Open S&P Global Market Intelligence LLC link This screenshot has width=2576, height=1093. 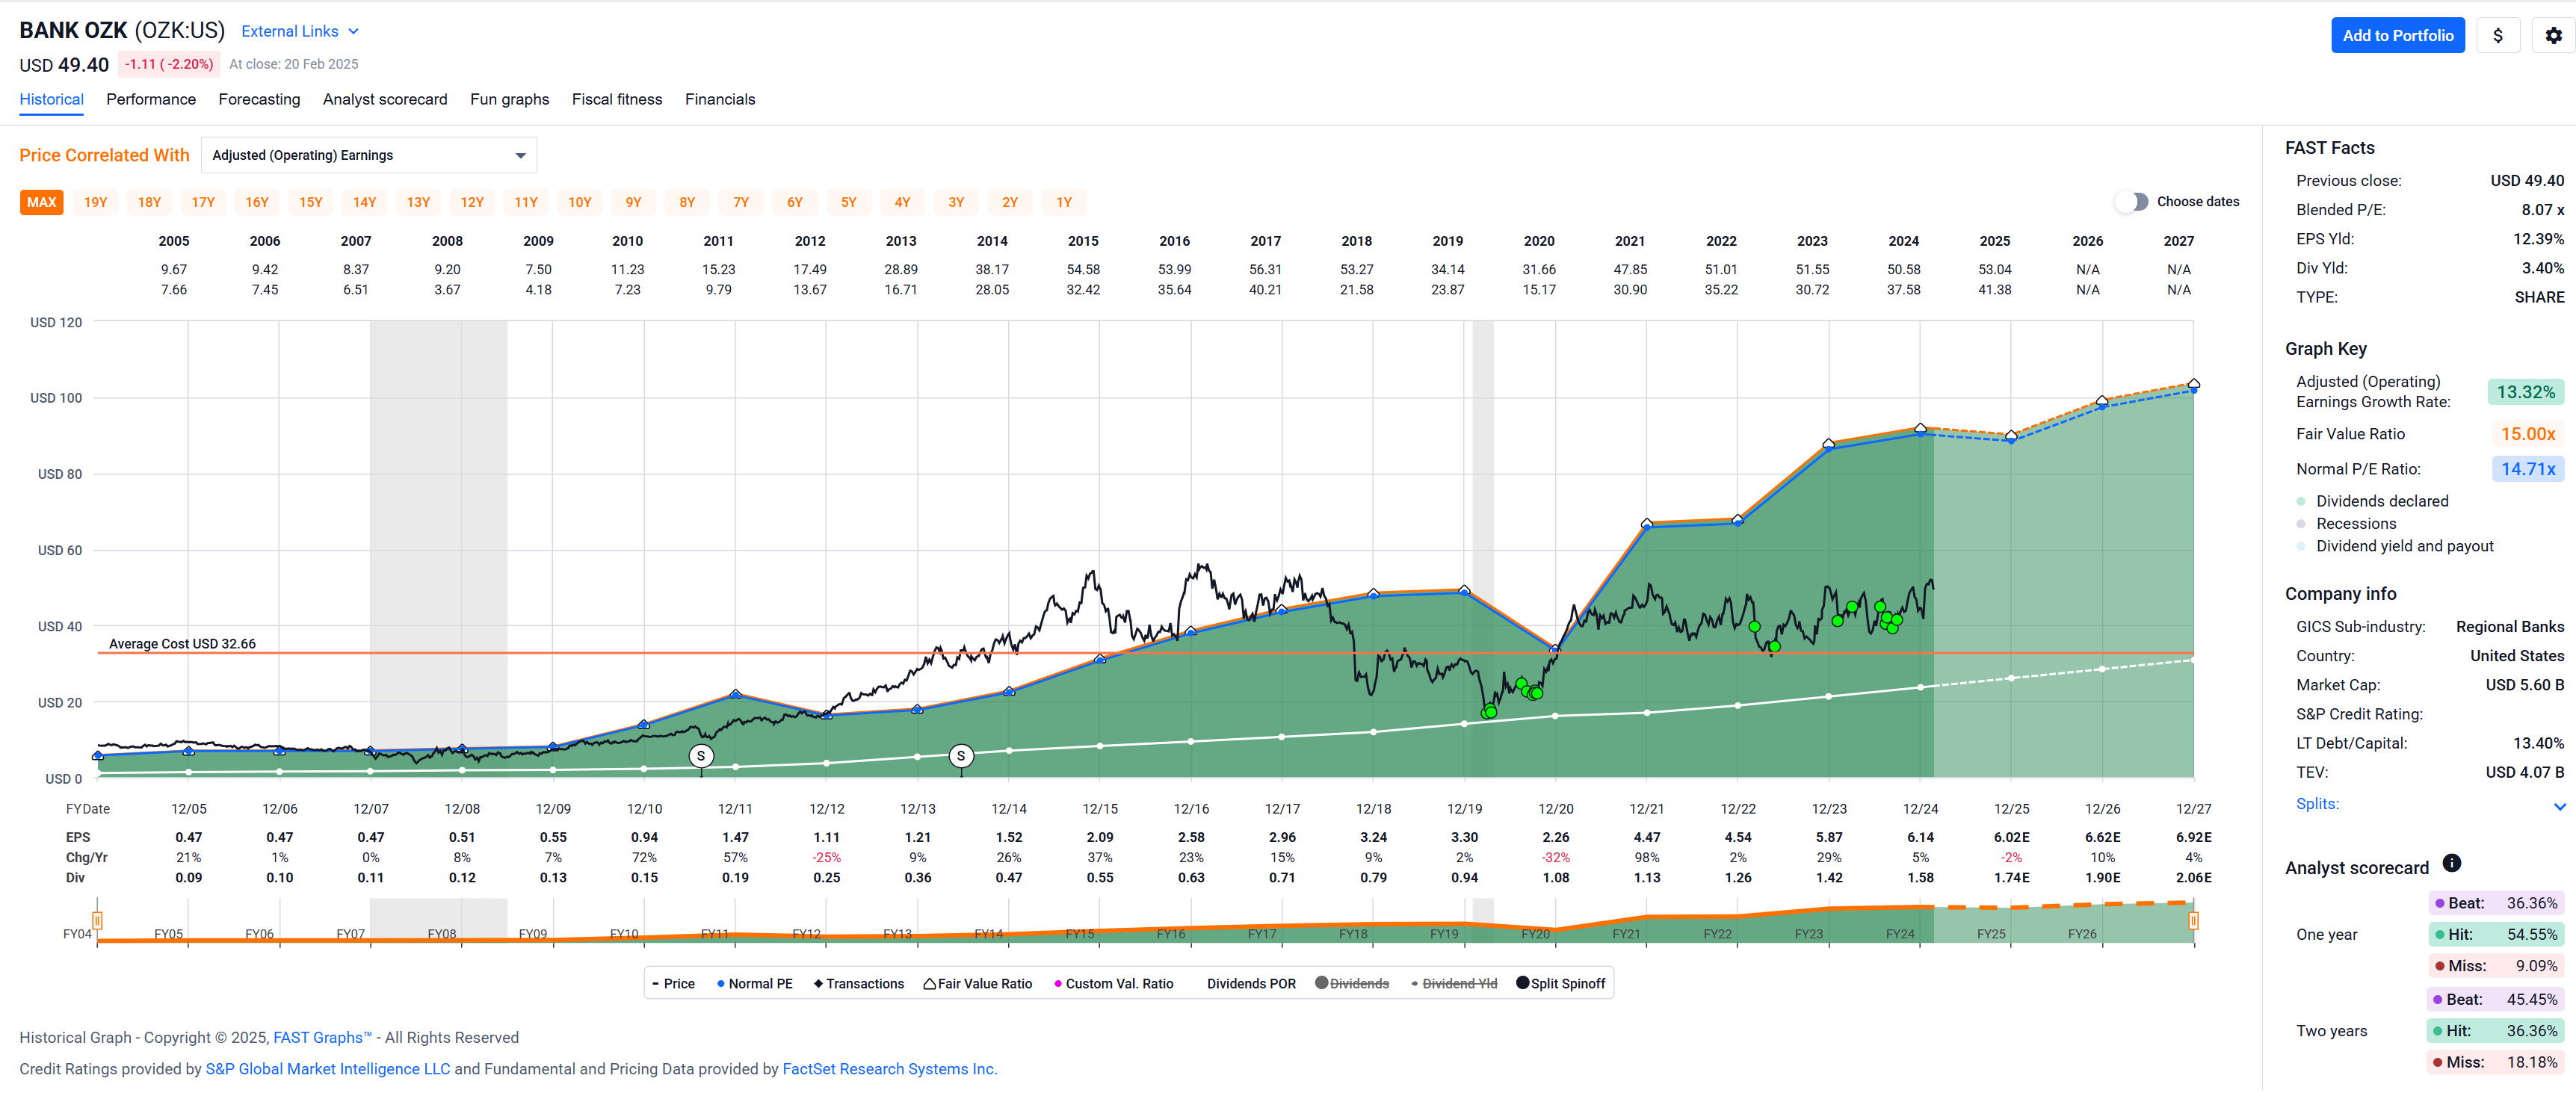pyautogui.click(x=328, y=1069)
